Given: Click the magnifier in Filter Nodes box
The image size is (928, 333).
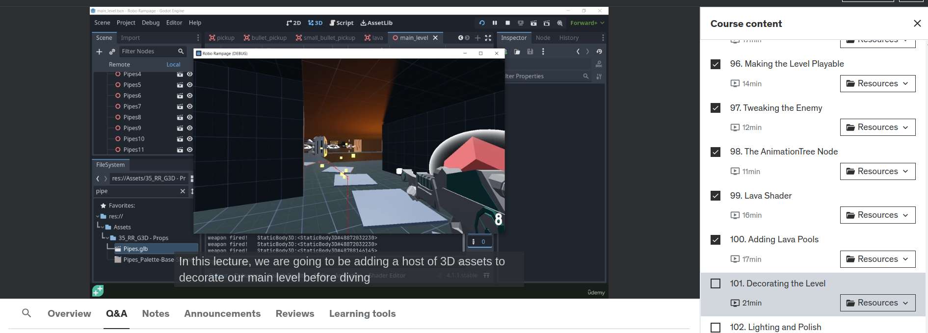Looking at the screenshot, I should tap(181, 51).
